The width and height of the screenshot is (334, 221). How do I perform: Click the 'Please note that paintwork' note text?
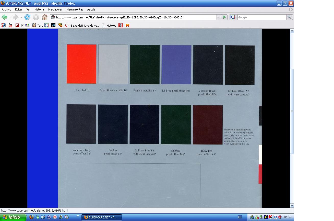point(239,137)
